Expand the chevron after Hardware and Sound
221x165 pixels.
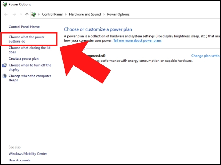(x=104, y=15)
